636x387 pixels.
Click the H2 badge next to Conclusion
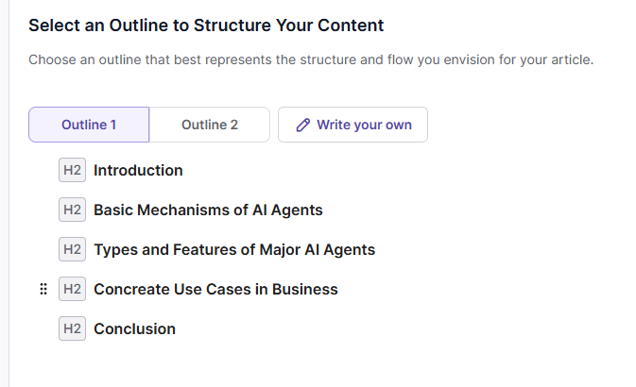(x=72, y=329)
